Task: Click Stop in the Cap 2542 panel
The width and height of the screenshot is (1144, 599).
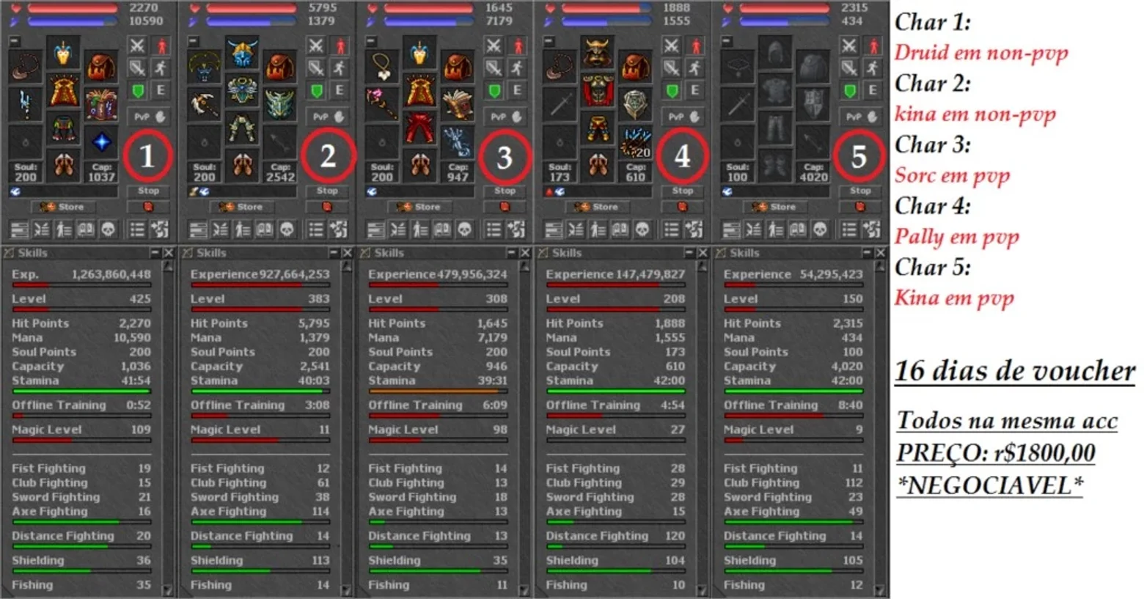Action: point(327,191)
